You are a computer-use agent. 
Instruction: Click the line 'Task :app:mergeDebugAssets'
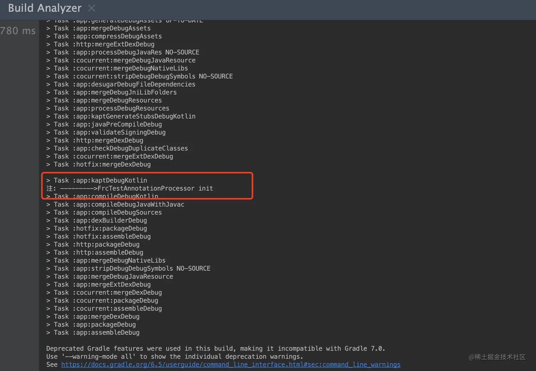tap(98, 28)
